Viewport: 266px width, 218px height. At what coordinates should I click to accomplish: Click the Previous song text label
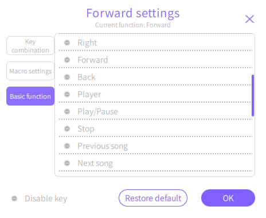pos(103,146)
